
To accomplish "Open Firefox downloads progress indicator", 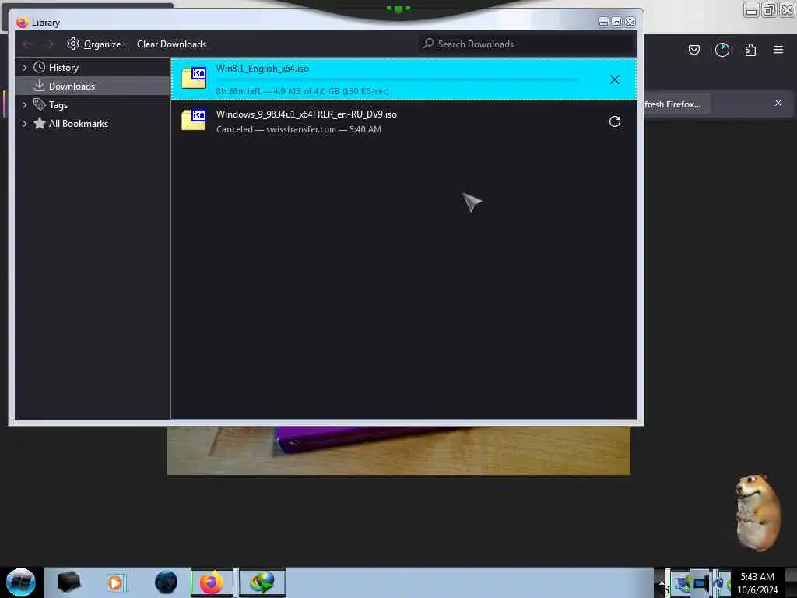I will click(722, 50).
